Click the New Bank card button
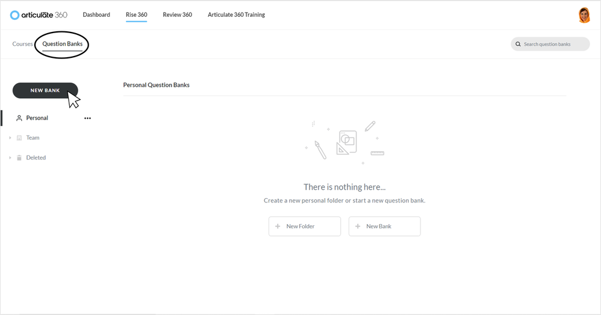This screenshot has width=601, height=315. tap(384, 226)
